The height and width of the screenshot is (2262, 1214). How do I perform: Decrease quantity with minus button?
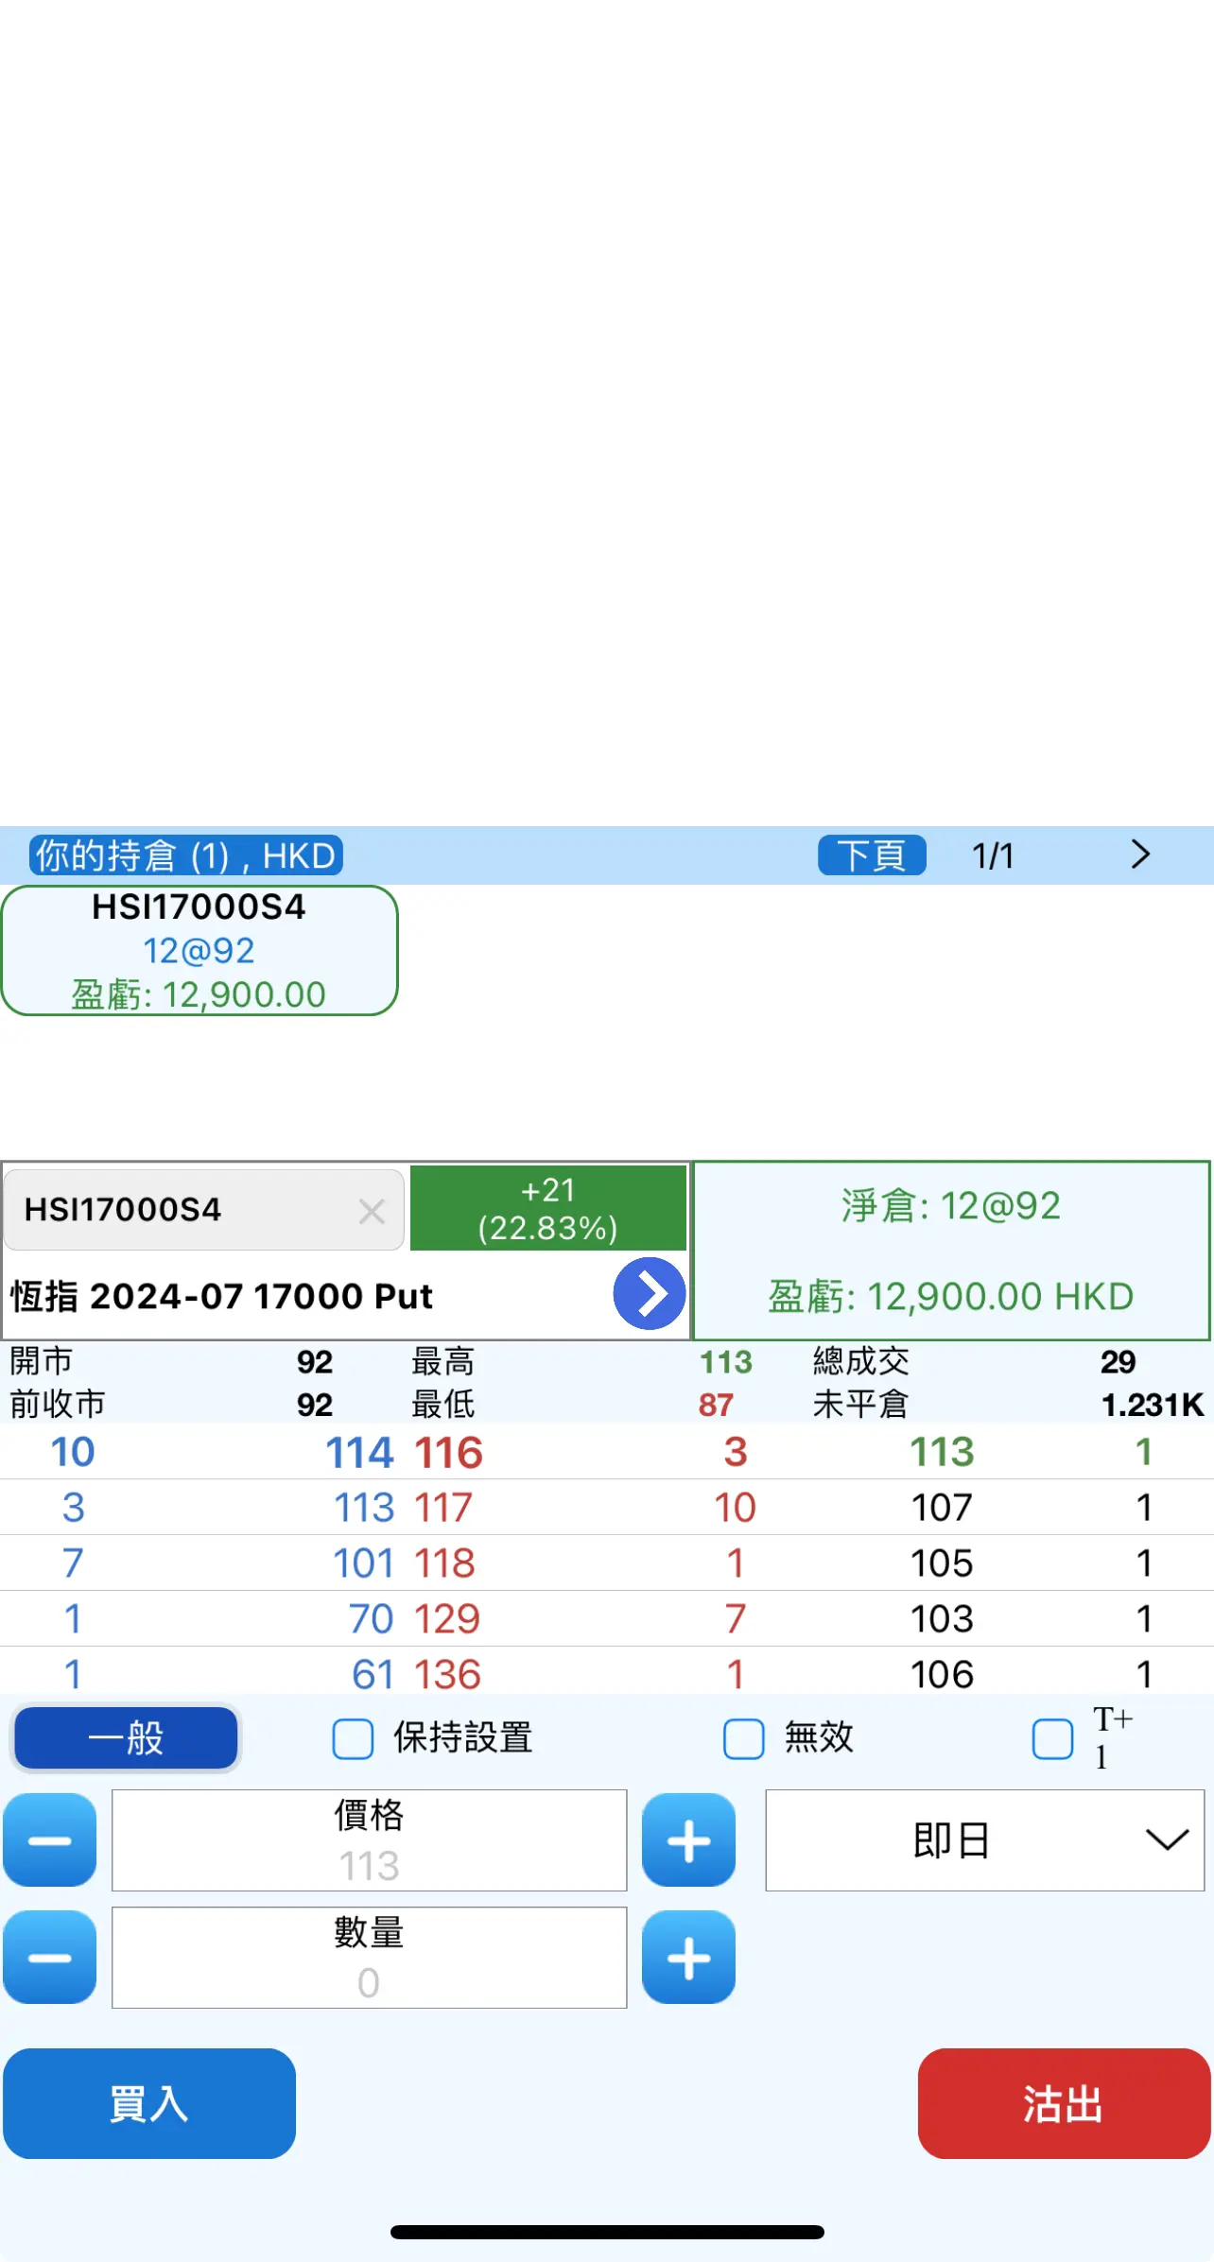point(50,1957)
